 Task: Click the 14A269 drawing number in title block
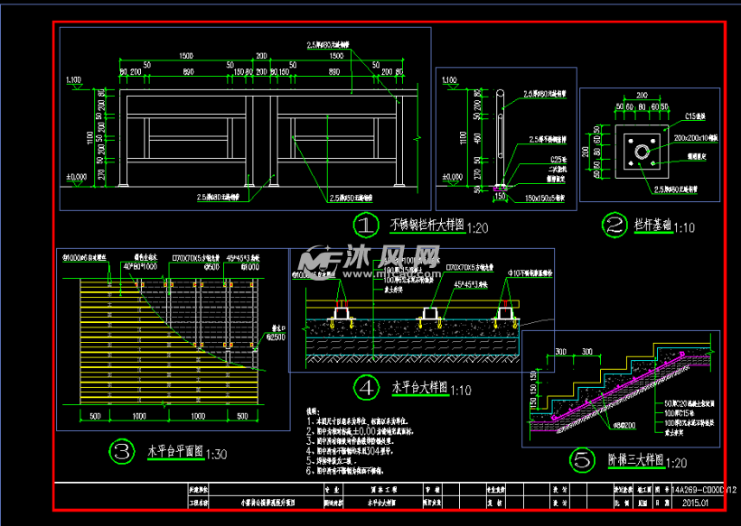(704, 490)
